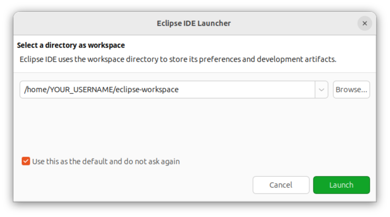Click the "Select a directory as workspace" heading
The height and width of the screenshot is (217, 390).
(x=71, y=45)
